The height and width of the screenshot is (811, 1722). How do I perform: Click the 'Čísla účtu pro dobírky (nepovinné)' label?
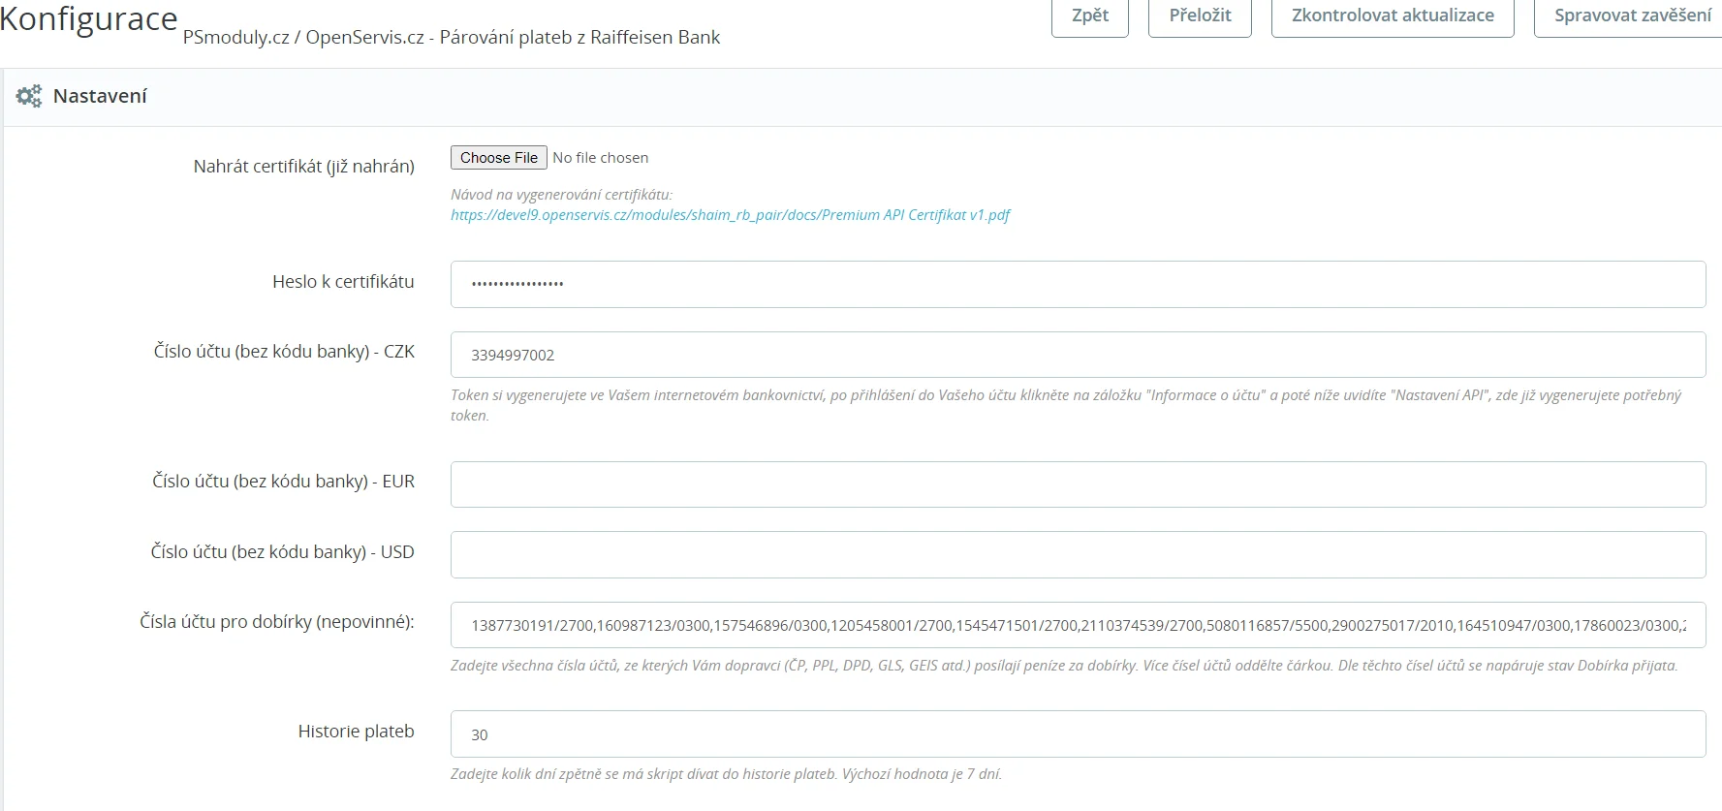point(276,622)
